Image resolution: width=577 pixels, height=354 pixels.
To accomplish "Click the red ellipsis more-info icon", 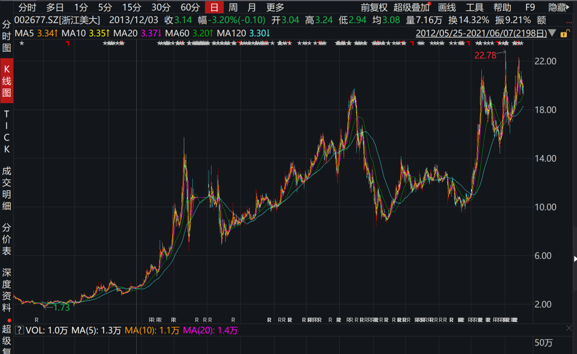I will 569,22.
